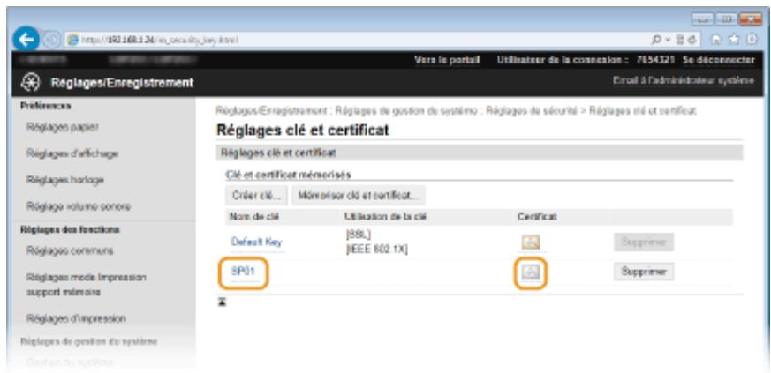
Task: Click 'Supprimer' button for SP01
Action: pos(644,272)
